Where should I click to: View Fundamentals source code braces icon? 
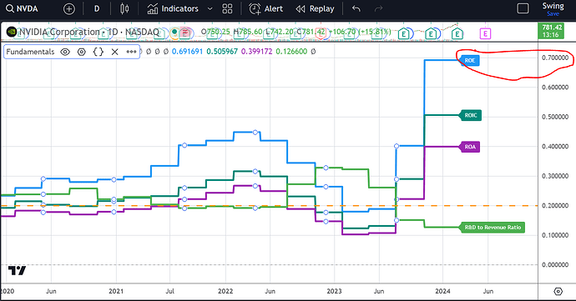tap(98, 52)
